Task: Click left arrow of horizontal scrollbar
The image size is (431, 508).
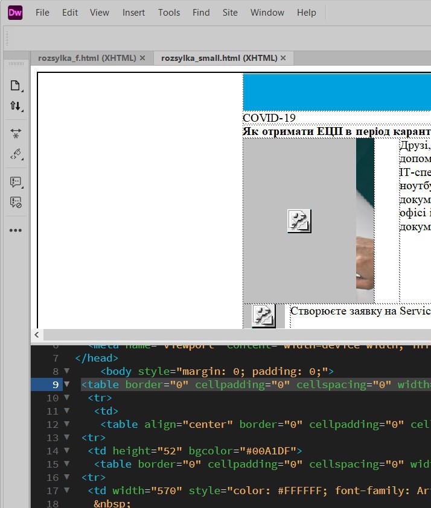Action: coord(37,334)
